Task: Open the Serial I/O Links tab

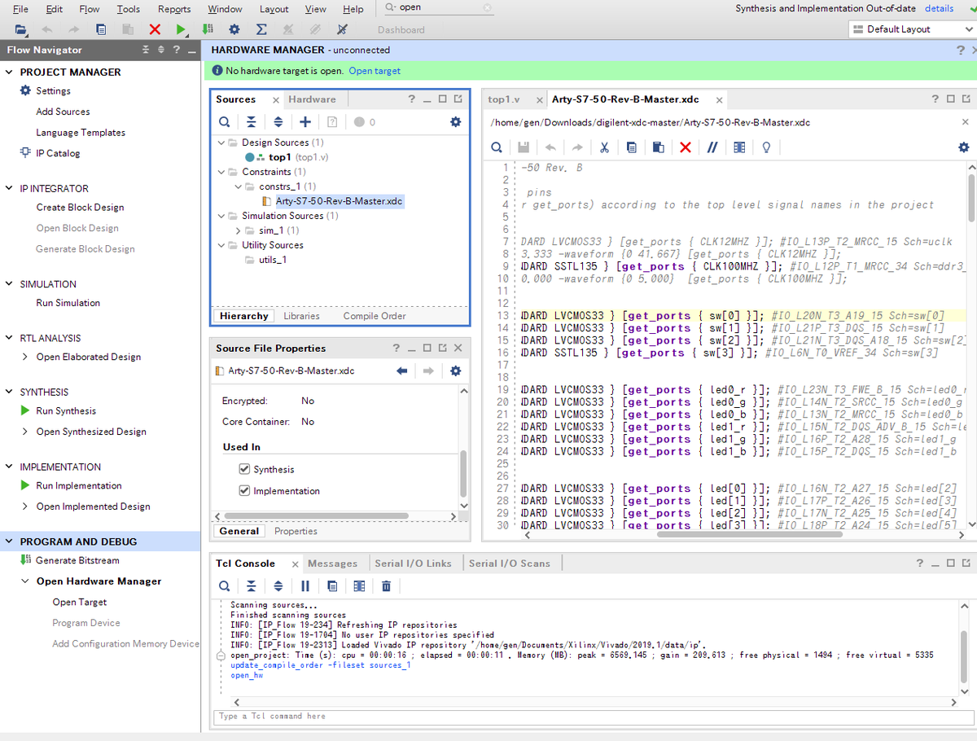Action: coord(413,563)
